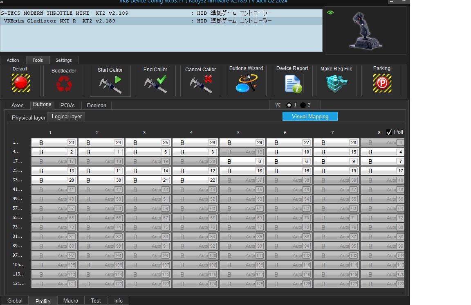471x305 pixels.
Task: Click button cell mapped to 12
Action: tap(195, 171)
